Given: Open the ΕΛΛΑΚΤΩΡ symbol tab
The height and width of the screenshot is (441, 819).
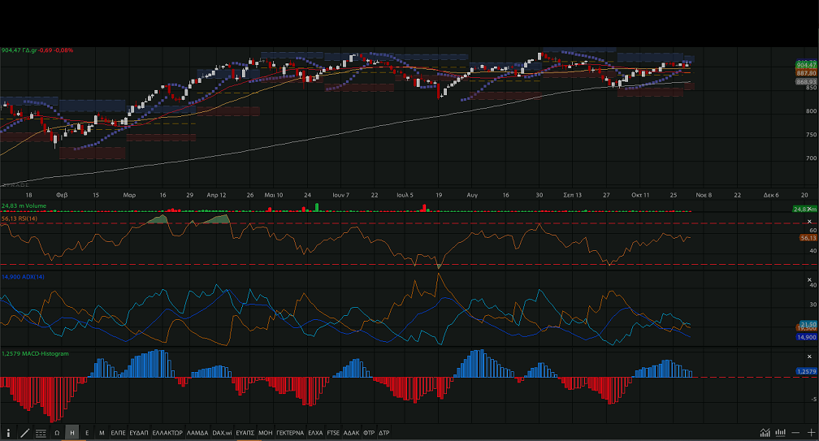Looking at the screenshot, I should click(167, 433).
